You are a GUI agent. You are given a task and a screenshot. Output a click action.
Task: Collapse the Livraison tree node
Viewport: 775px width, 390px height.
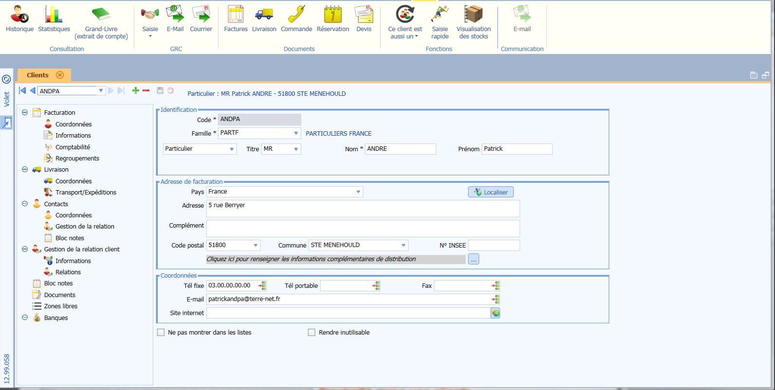25,170
